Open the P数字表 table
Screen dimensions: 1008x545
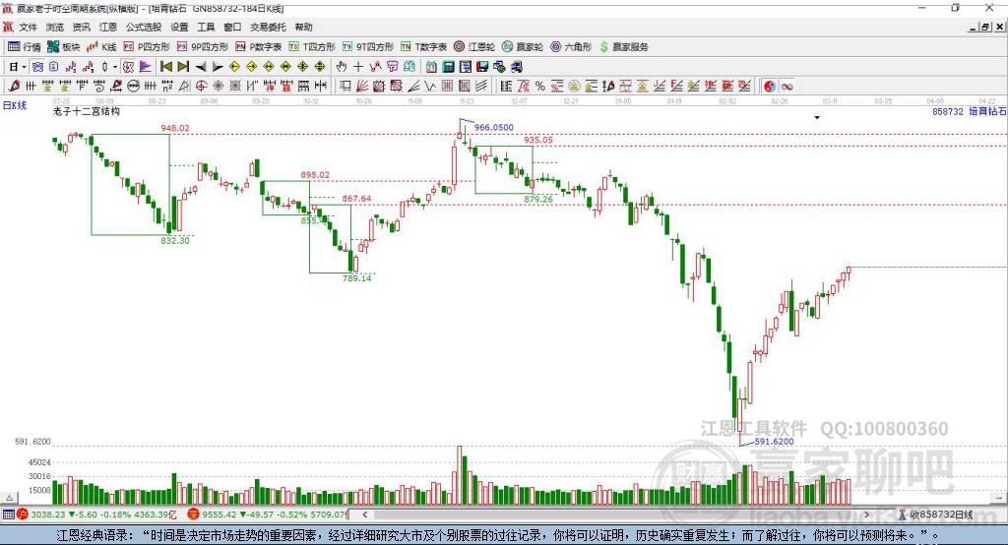coord(259,47)
